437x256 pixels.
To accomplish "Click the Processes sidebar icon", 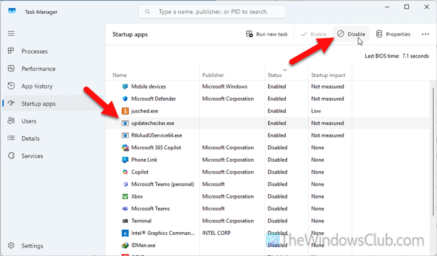I will (12, 51).
